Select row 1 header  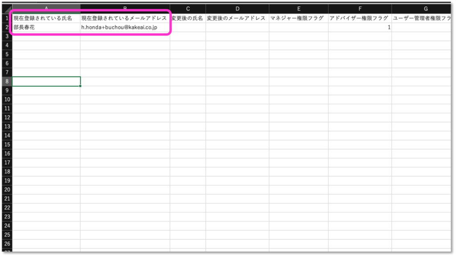[7, 18]
